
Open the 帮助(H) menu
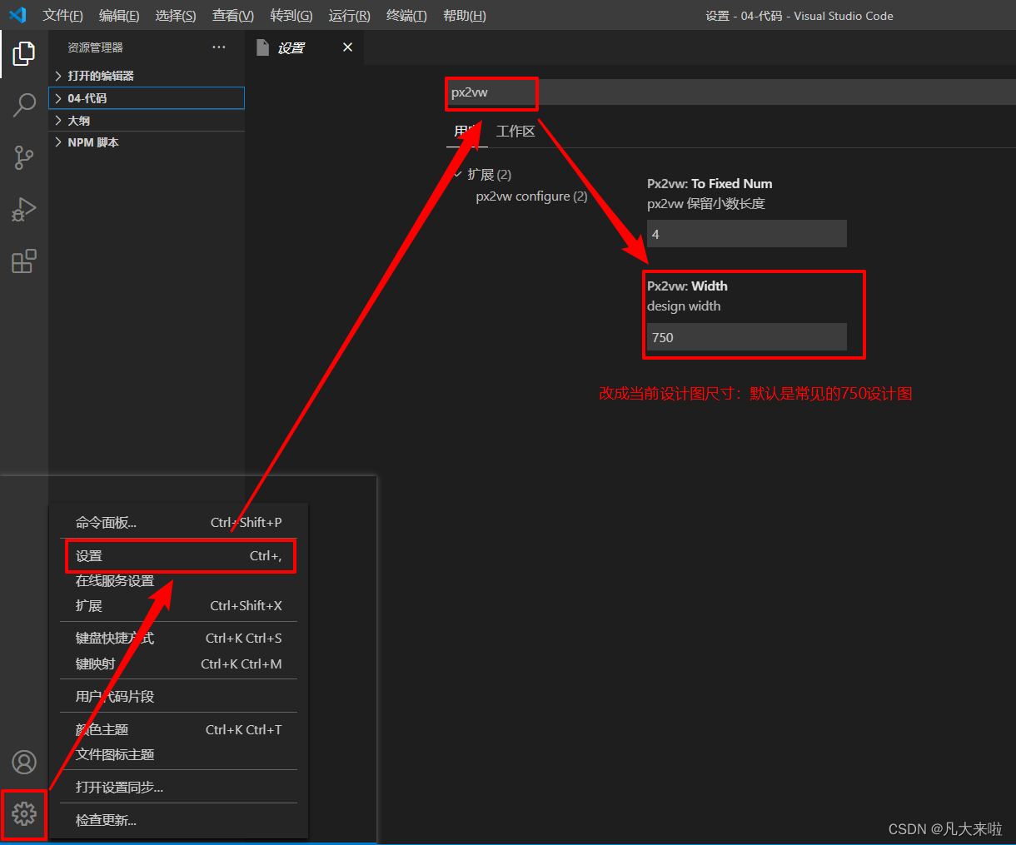[x=465, y=16]
